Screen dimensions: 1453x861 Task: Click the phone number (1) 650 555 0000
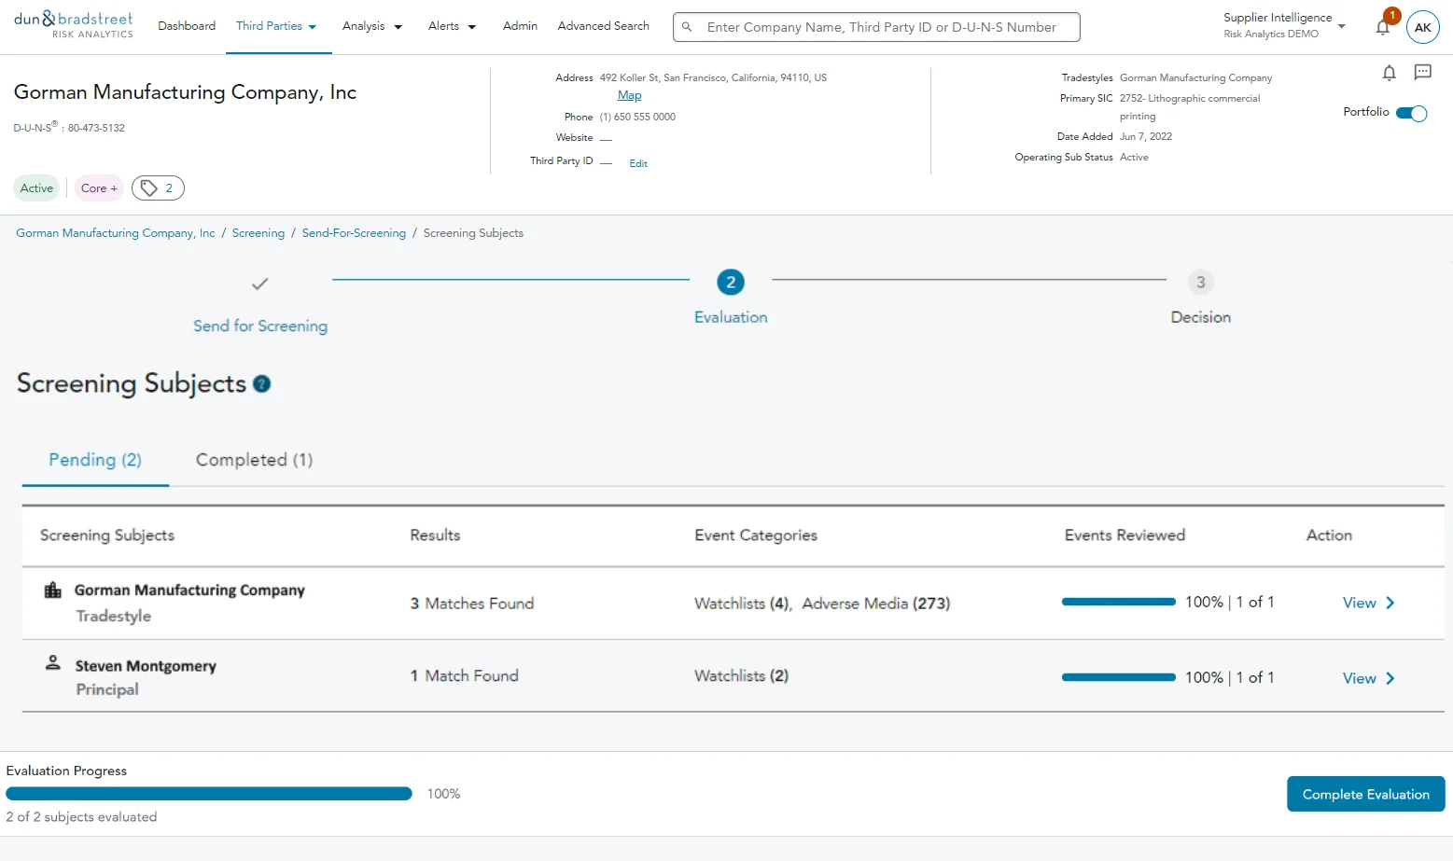point(637,117)
